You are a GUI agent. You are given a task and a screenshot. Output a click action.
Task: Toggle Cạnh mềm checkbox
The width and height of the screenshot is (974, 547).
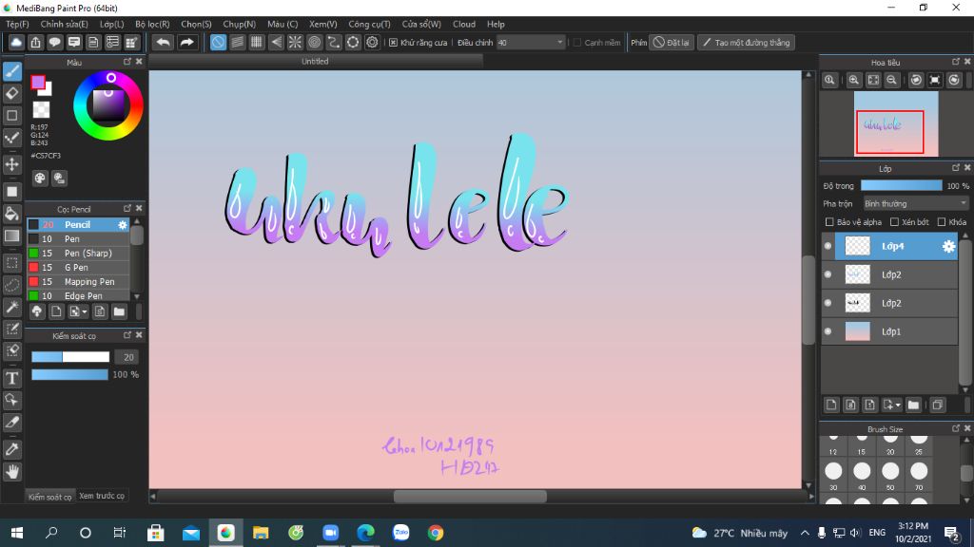tap(577, 42)
